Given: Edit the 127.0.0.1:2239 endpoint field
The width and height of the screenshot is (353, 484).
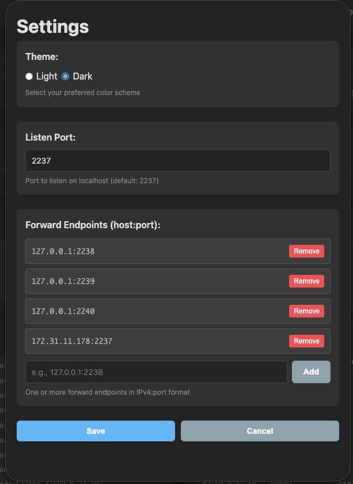Looking at the screenshot, I should coord(150,281).
